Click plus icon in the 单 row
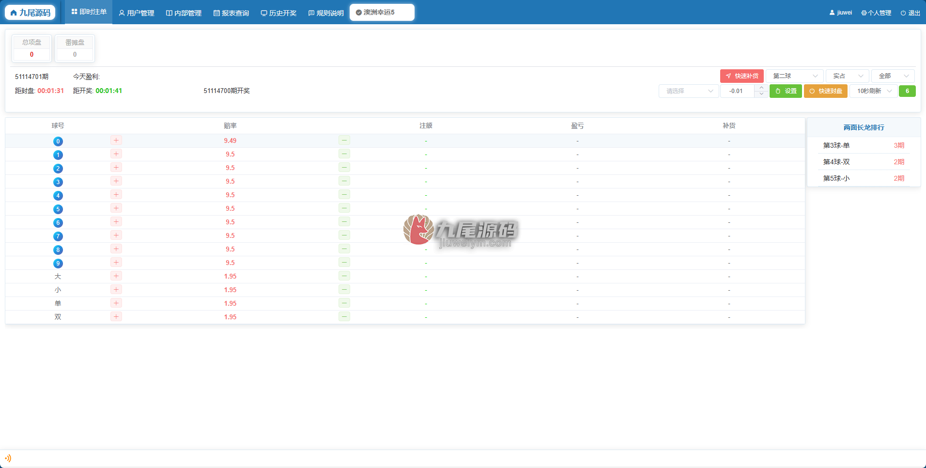 [116, 303]
